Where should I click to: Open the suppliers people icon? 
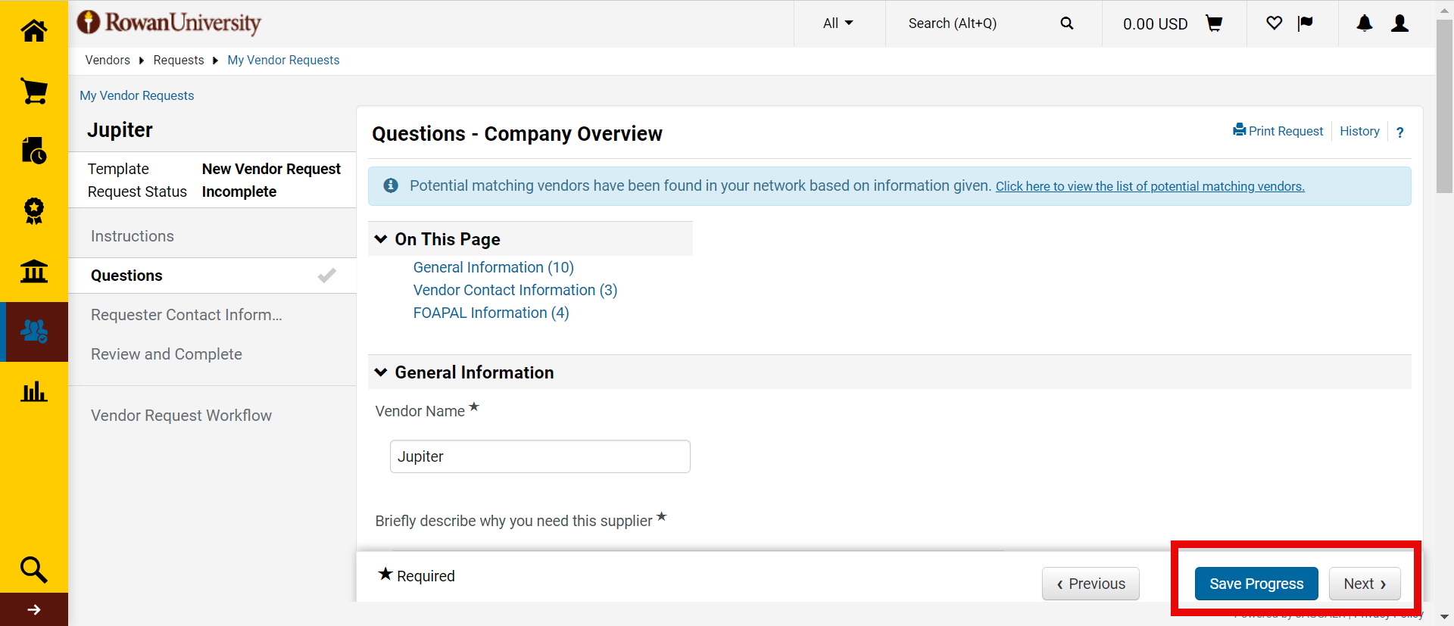(x=34, y=332)
